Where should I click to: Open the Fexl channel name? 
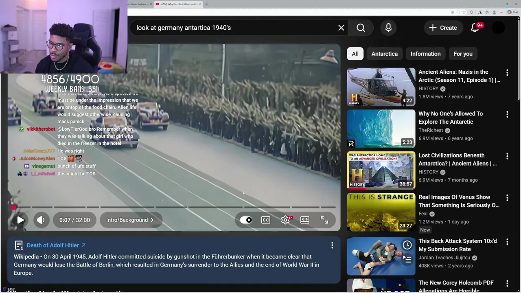(x=423, y=214)
